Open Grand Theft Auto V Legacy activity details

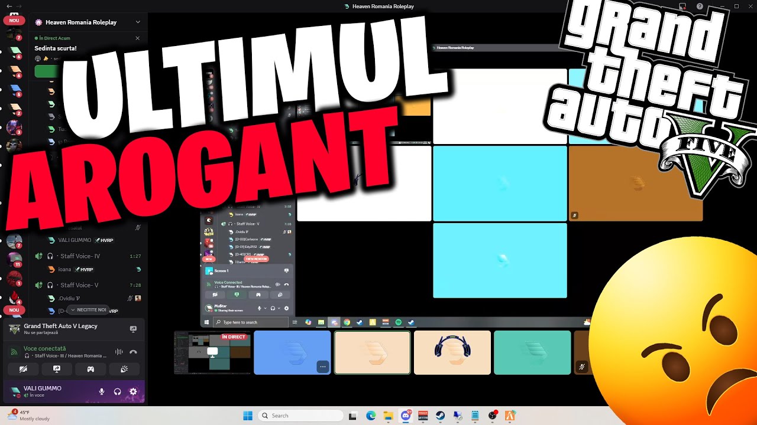(60, 329)
